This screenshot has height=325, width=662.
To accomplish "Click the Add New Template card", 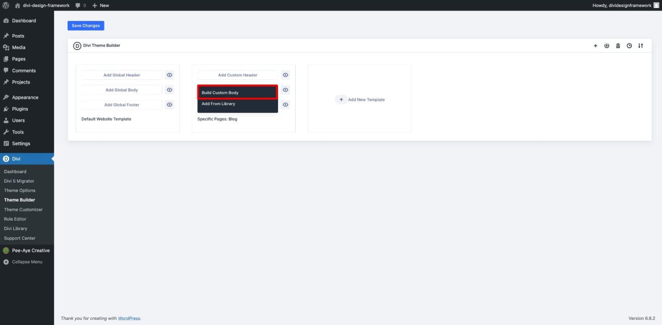I will [360, 99].
